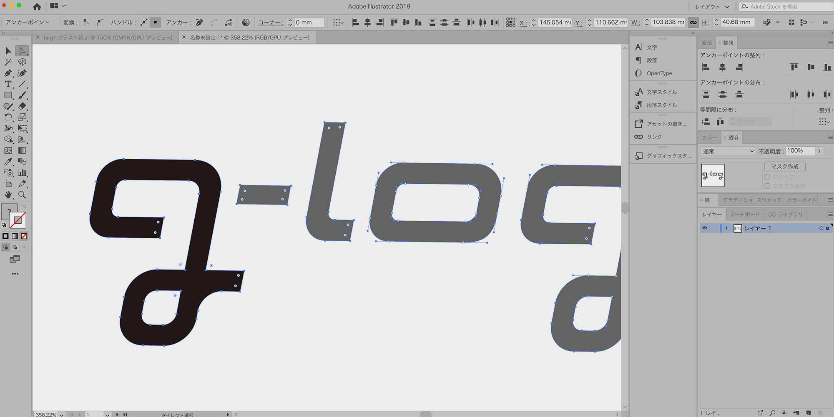Image resolution: width=834 pixels, height=417 pixels.
Task: Select the Artboard tool
Action: (8, 184)
